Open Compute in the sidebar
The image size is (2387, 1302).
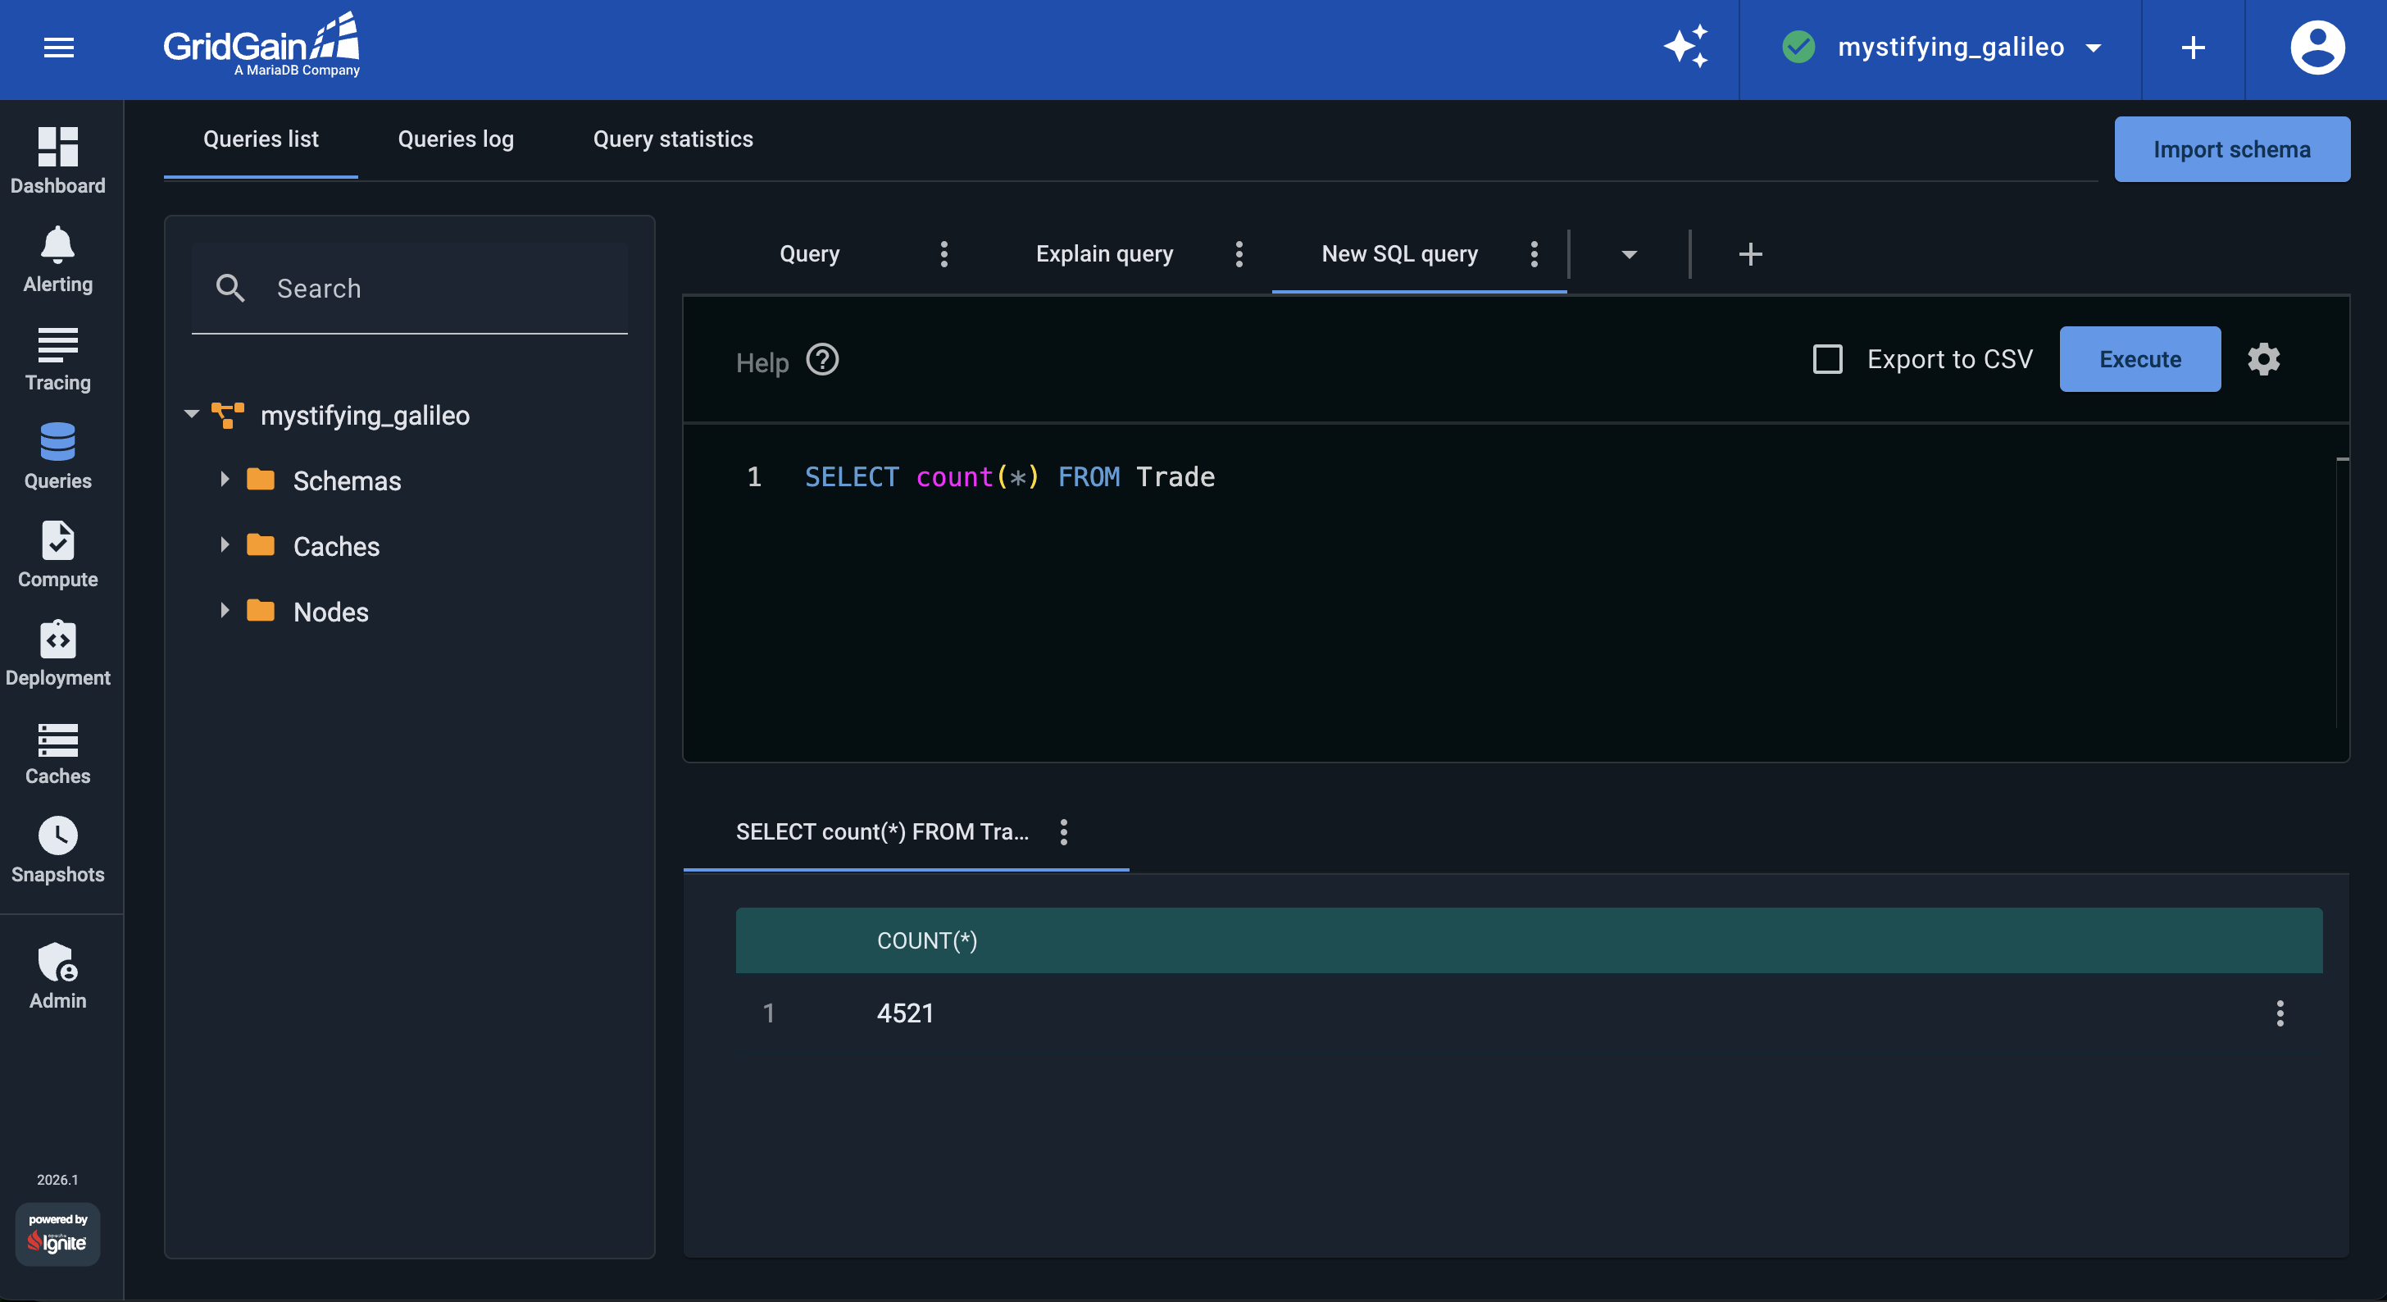[57, 554]
